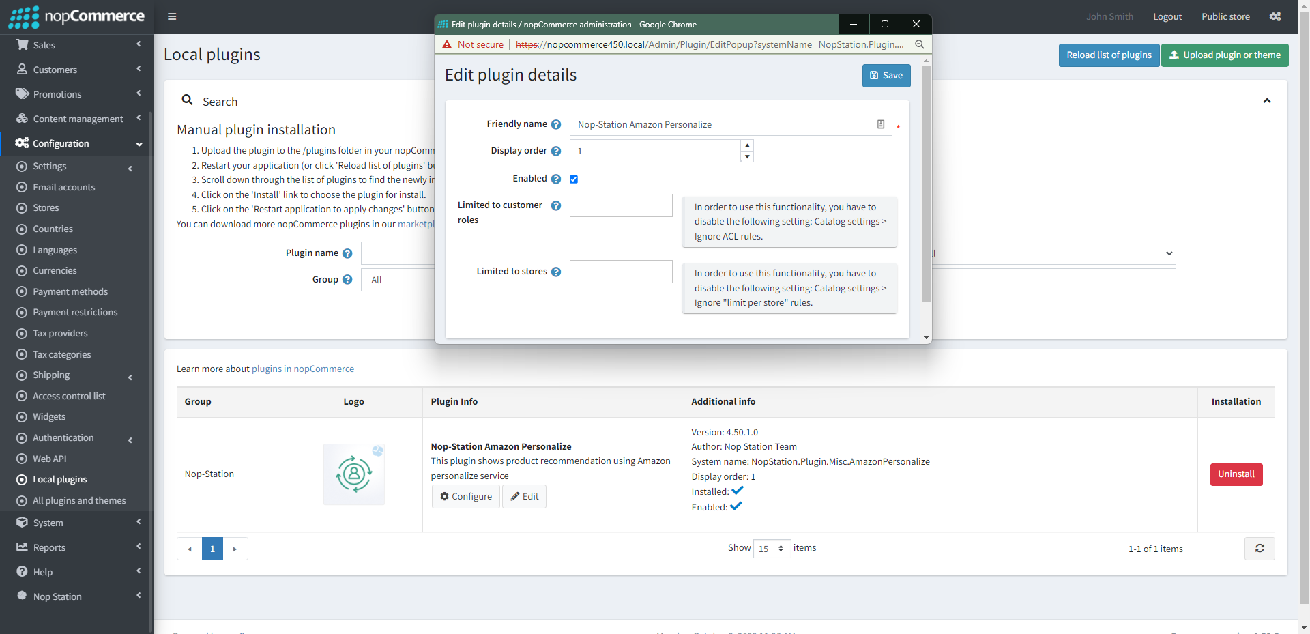Click the Edit plugin button
This screenshot has width=1310, height=634.
tap(524, 496)
